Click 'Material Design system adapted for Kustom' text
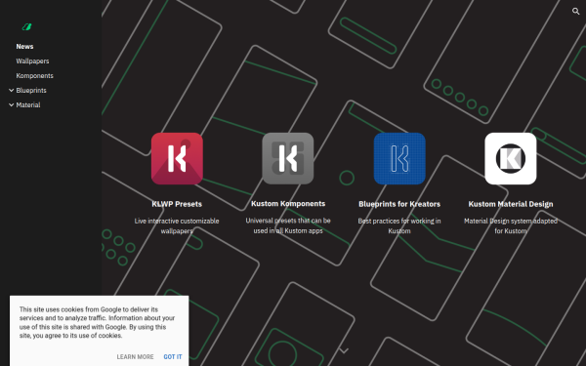The width and height of the screenshot is (586, 366). click(511, 226)
